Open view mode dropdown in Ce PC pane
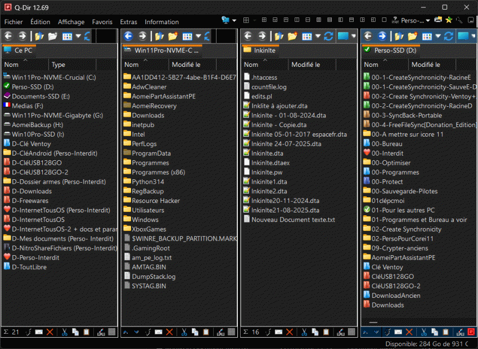This screenshot has height=349, width=478. coord(78,36)
